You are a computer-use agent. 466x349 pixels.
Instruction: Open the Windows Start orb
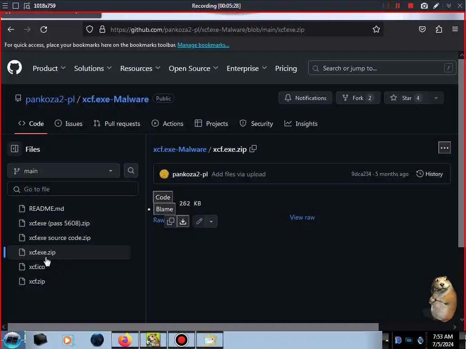pos(12,340)
